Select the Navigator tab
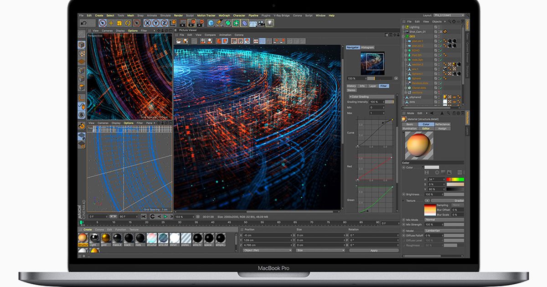The width and height of the screenshot is (547, 287). [x=352, y=47]
